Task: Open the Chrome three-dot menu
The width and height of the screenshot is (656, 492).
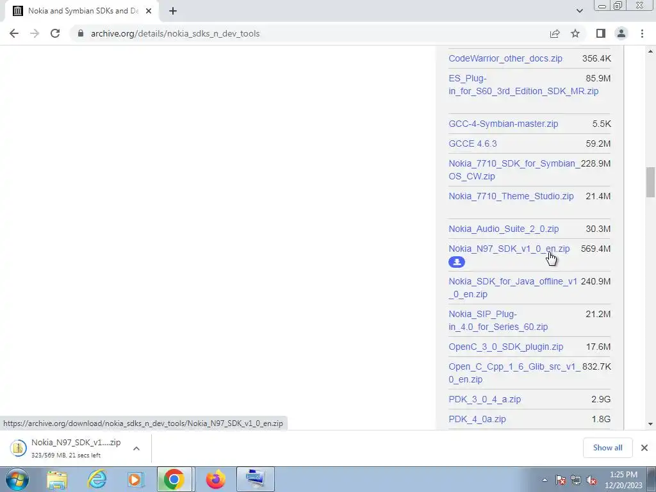Action: 642,33
